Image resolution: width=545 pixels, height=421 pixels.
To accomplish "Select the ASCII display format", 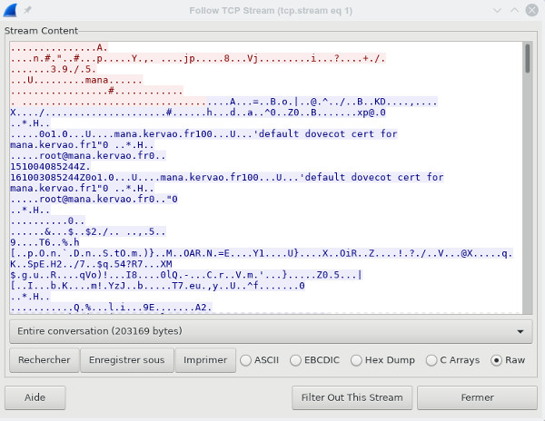I will pyautogui.click(x=246, y=360).
